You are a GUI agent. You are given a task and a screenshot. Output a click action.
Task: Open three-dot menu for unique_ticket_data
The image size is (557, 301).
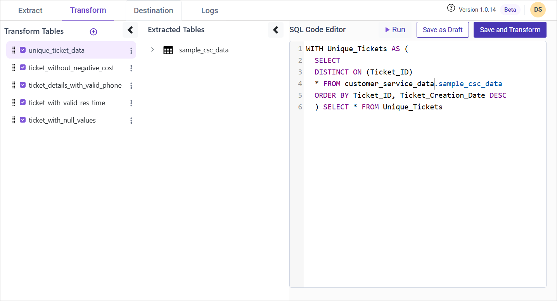tap(131, 51)
